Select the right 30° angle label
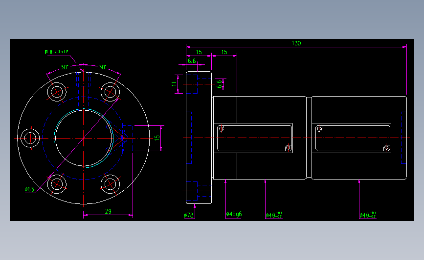The width and height of the screenshot is (424, 260). click(x=103, y=67)
